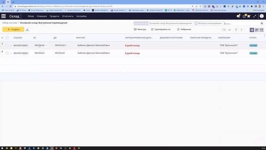
Task: Click the Склад app title
Action: click(x=14, y=16)
